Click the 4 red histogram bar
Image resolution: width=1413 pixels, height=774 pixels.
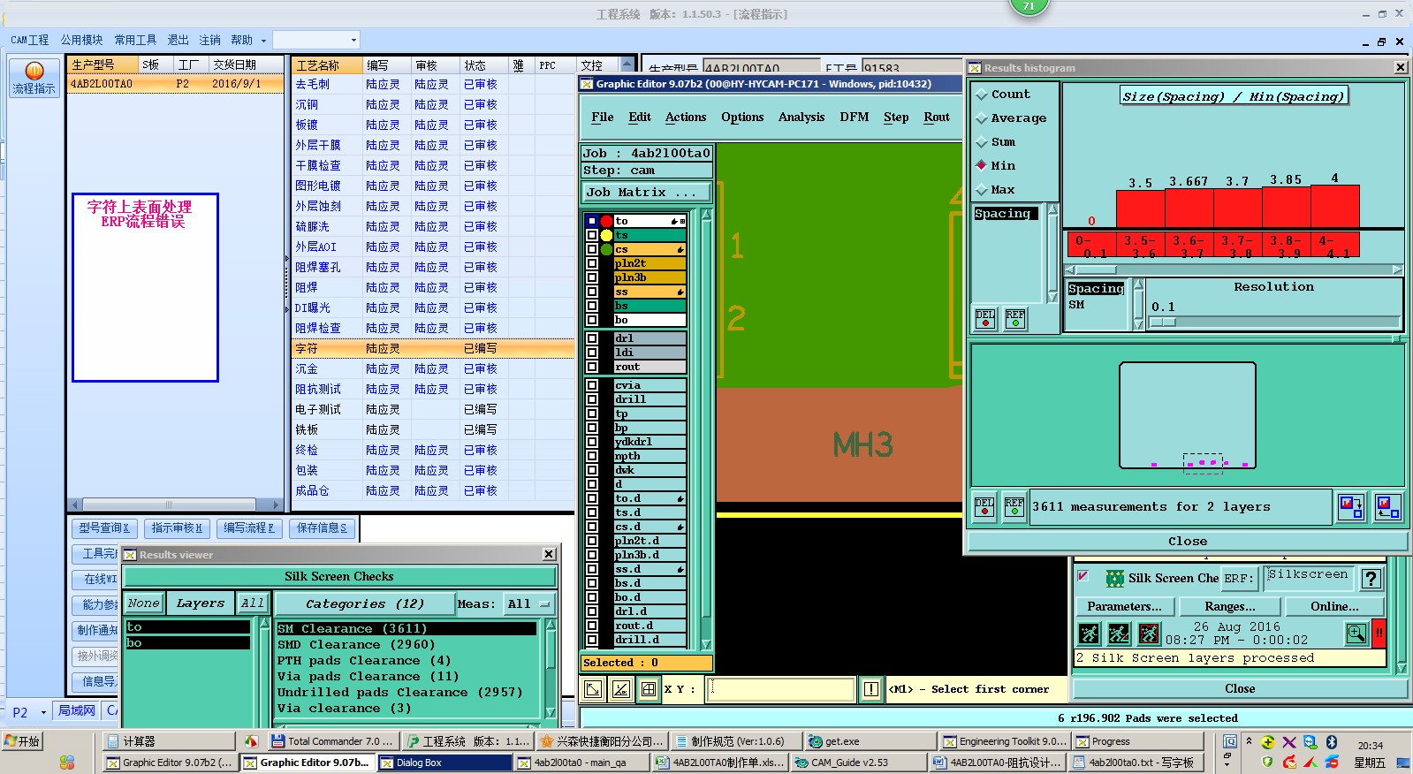[x=1334, y=207]
